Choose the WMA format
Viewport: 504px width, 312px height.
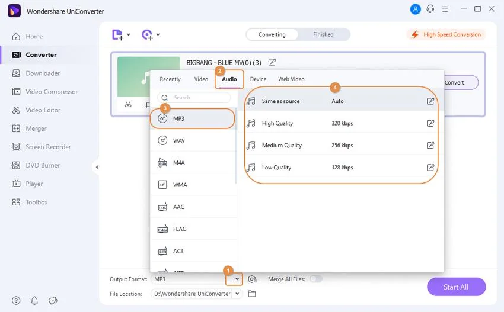click(194, 185)
